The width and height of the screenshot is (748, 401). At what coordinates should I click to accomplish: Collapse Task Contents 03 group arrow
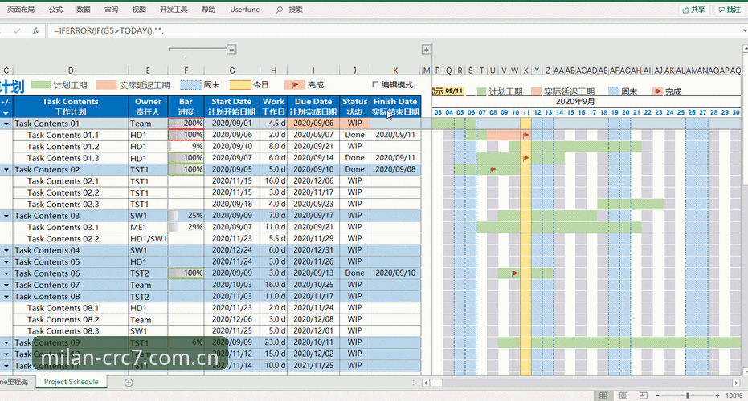point(6,217)
